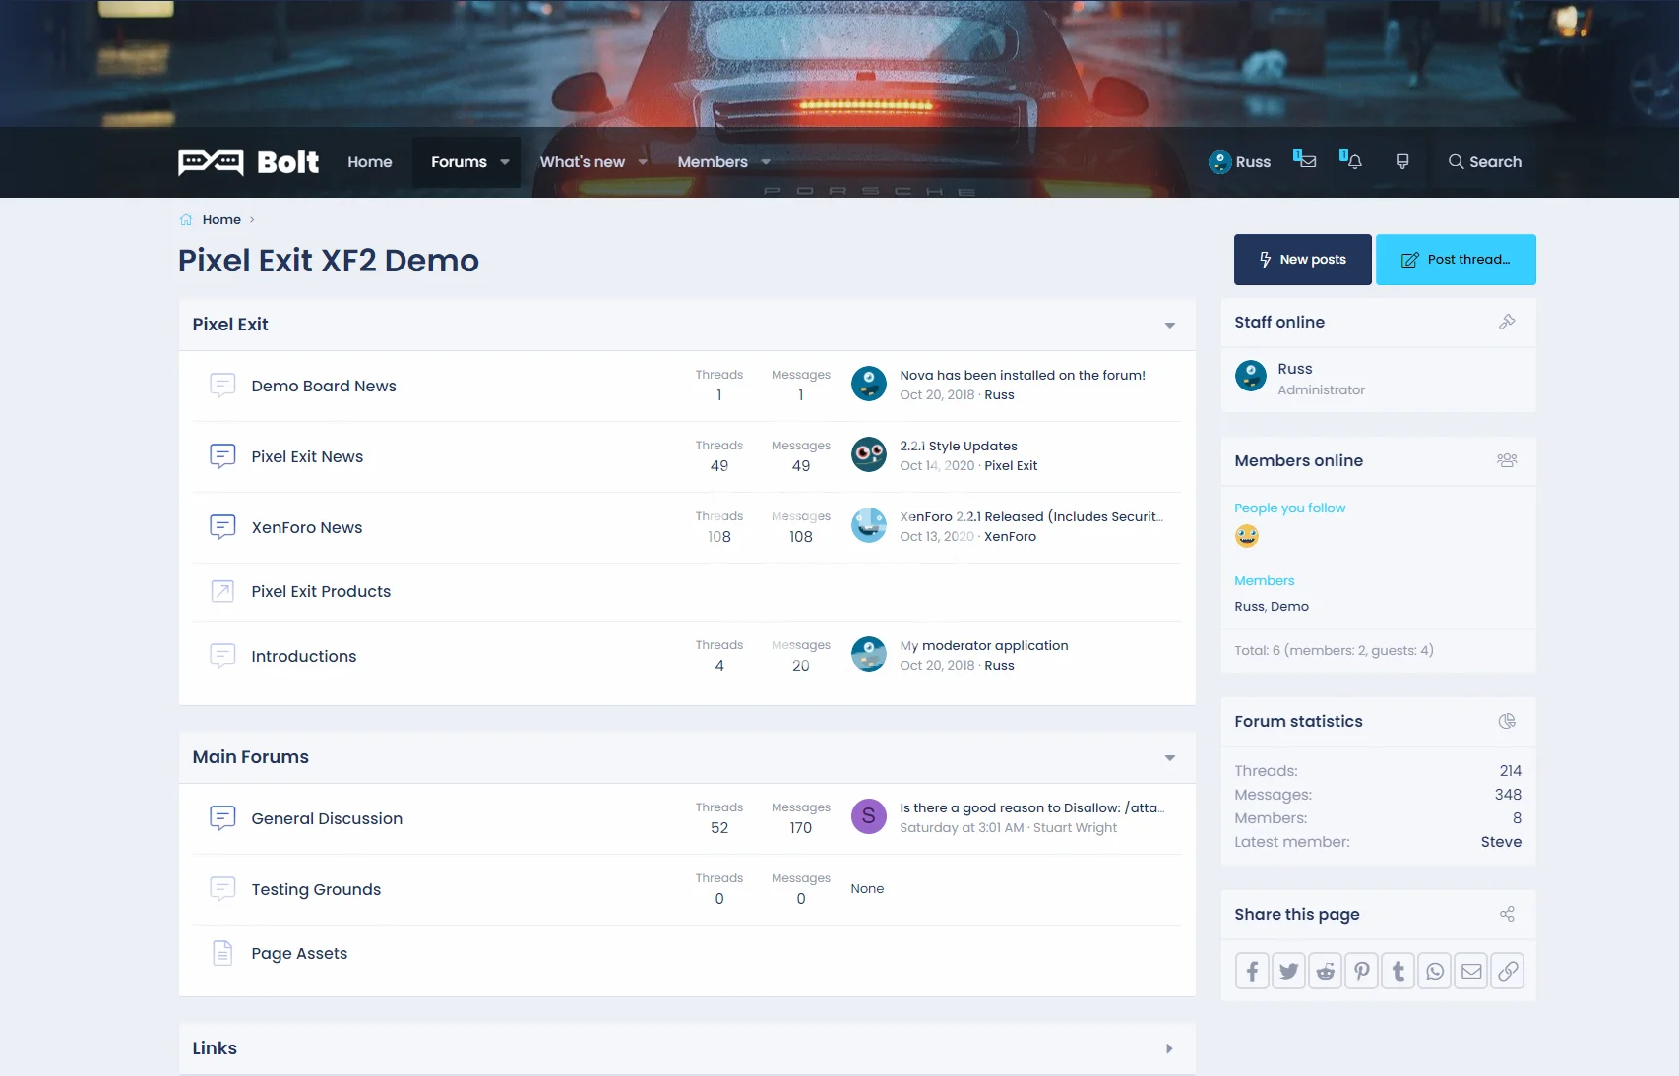The height and width of the screenshot is (1076, 1679).
Task: Click the General Discussion forum icon
Action: tap(222, 818)
